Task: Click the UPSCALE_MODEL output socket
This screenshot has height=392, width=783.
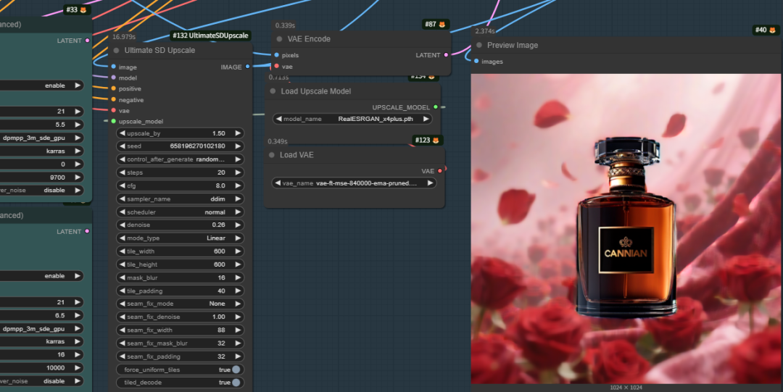Action: pos(436,107)
